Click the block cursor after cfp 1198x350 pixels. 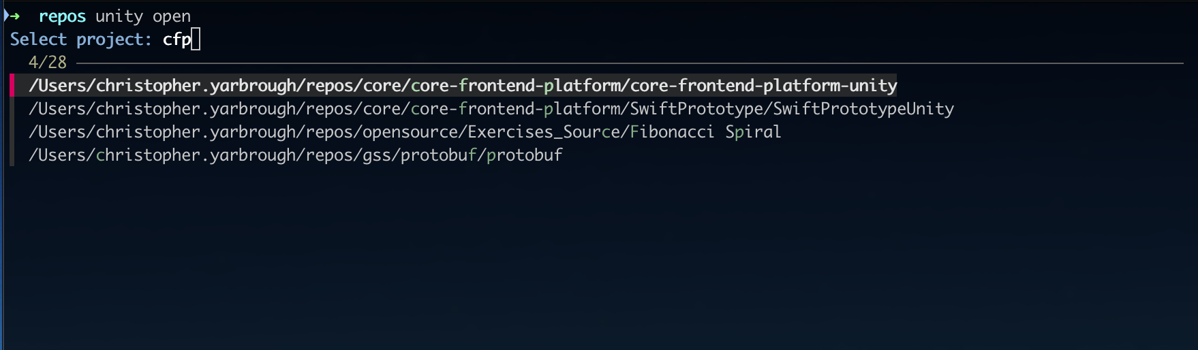(x=196, y=39)
